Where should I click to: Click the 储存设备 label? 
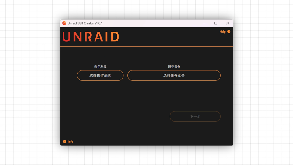[174, 66]
